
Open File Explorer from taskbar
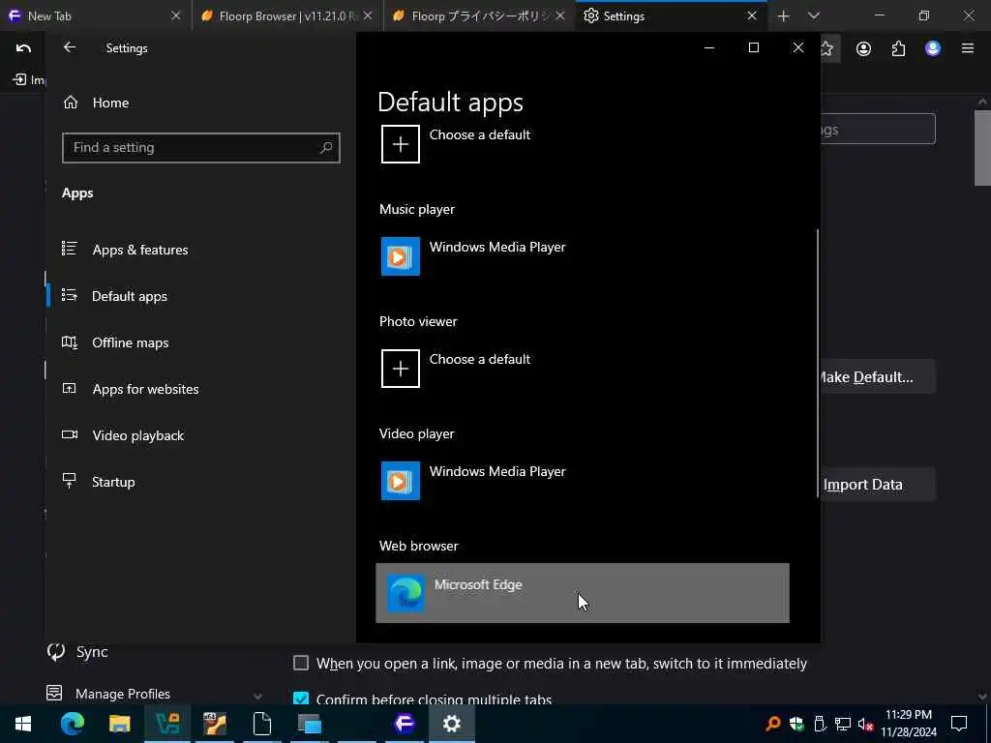click(119, 724)
